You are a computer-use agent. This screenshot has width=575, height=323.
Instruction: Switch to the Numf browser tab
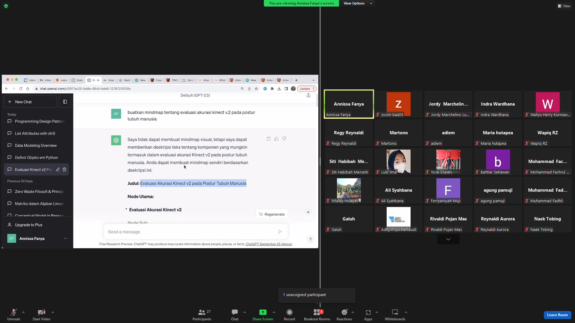click(x=125, y=80)
